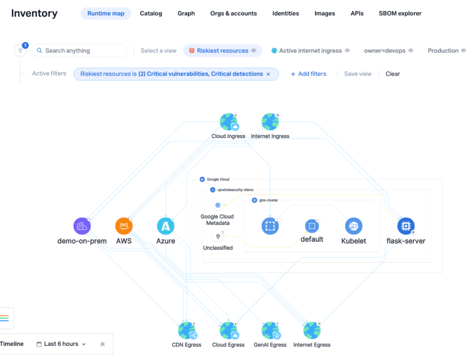Screen dimensions: 473x357
Task: Select the Azure node icon
Action: 166,226
